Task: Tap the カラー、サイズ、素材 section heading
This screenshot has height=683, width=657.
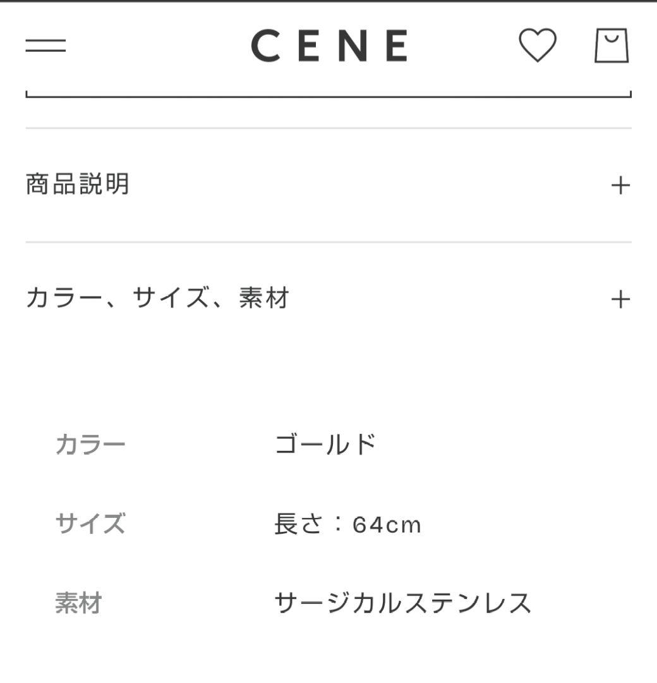Action: pos(157,298)
